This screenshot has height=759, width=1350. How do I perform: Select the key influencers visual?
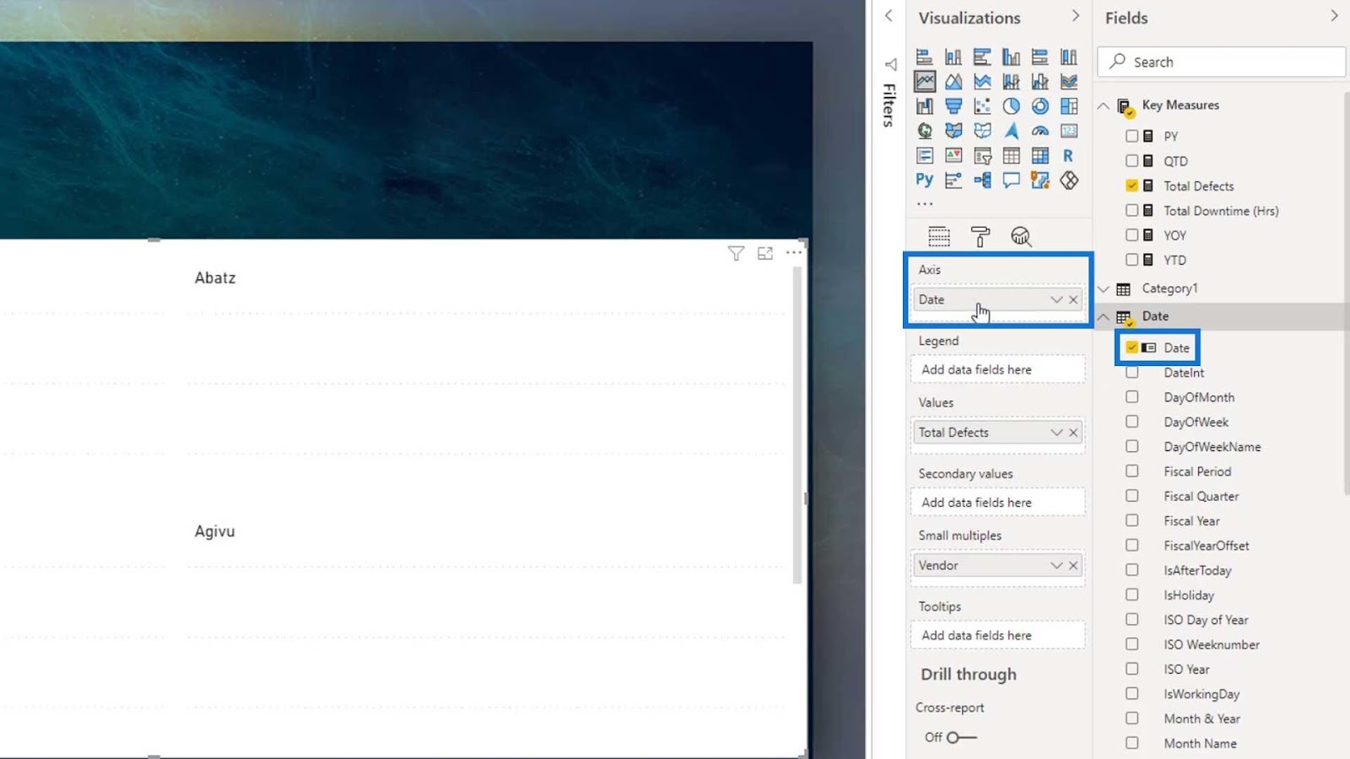[x=953, y=180]
